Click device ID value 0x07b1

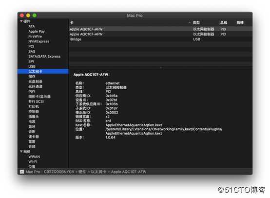tap(112, 100)
